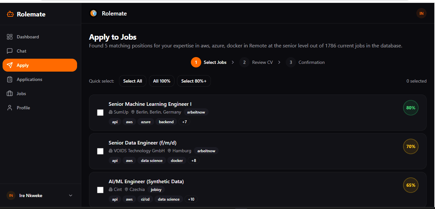
Task: Click the Select 80%+ button
Action: [194, 81]
